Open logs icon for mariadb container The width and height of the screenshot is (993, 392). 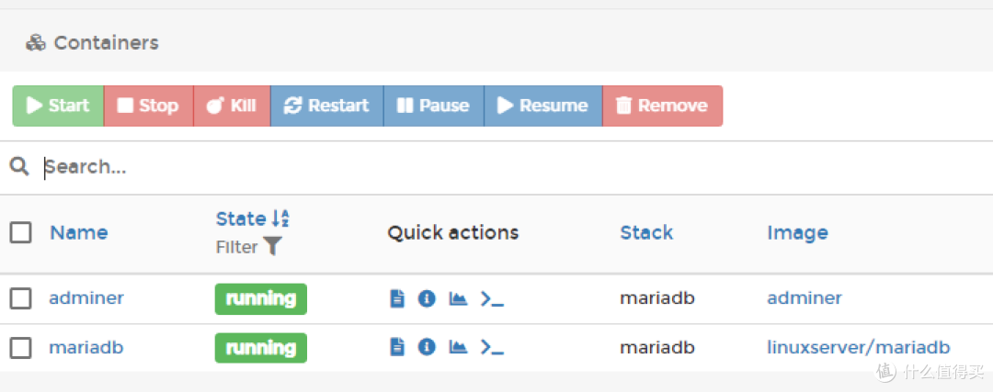tap(397, 347)
